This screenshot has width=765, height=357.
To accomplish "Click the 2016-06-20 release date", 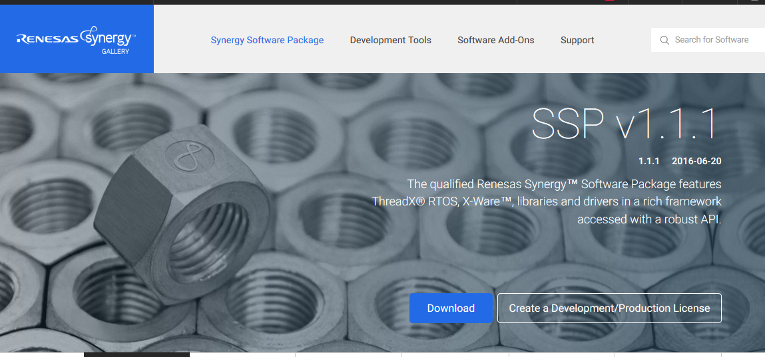I will point(696,161).
